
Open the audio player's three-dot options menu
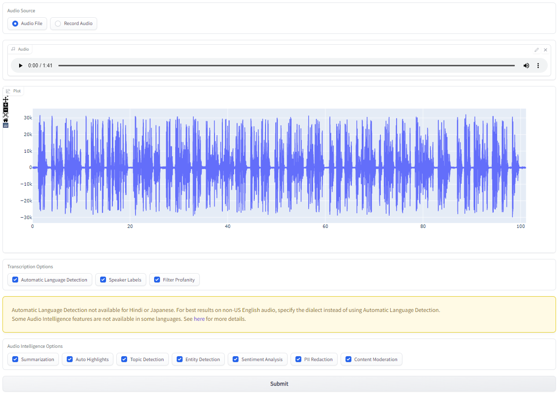[x=538, y=66]
